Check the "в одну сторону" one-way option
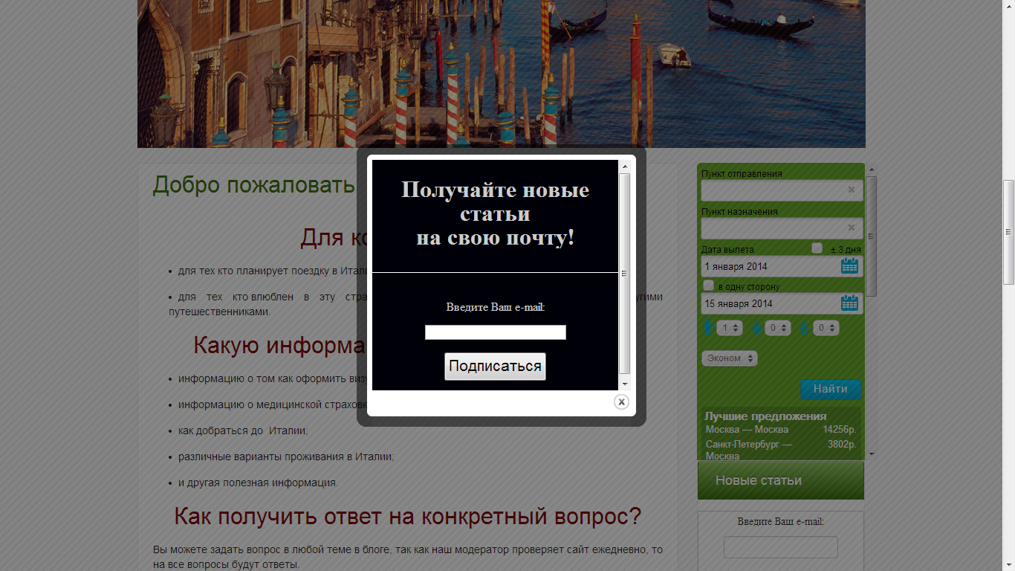 pos(708,284)
